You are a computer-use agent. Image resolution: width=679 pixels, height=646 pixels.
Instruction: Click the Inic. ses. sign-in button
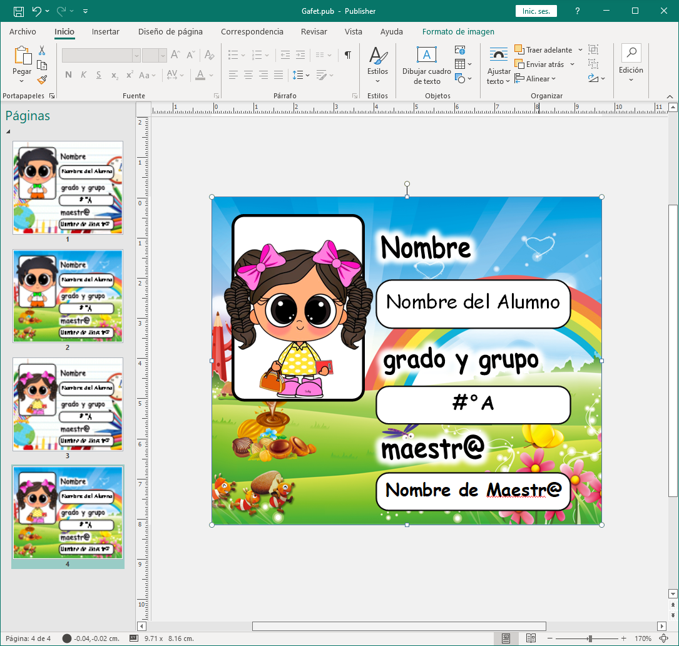(536, 11)
